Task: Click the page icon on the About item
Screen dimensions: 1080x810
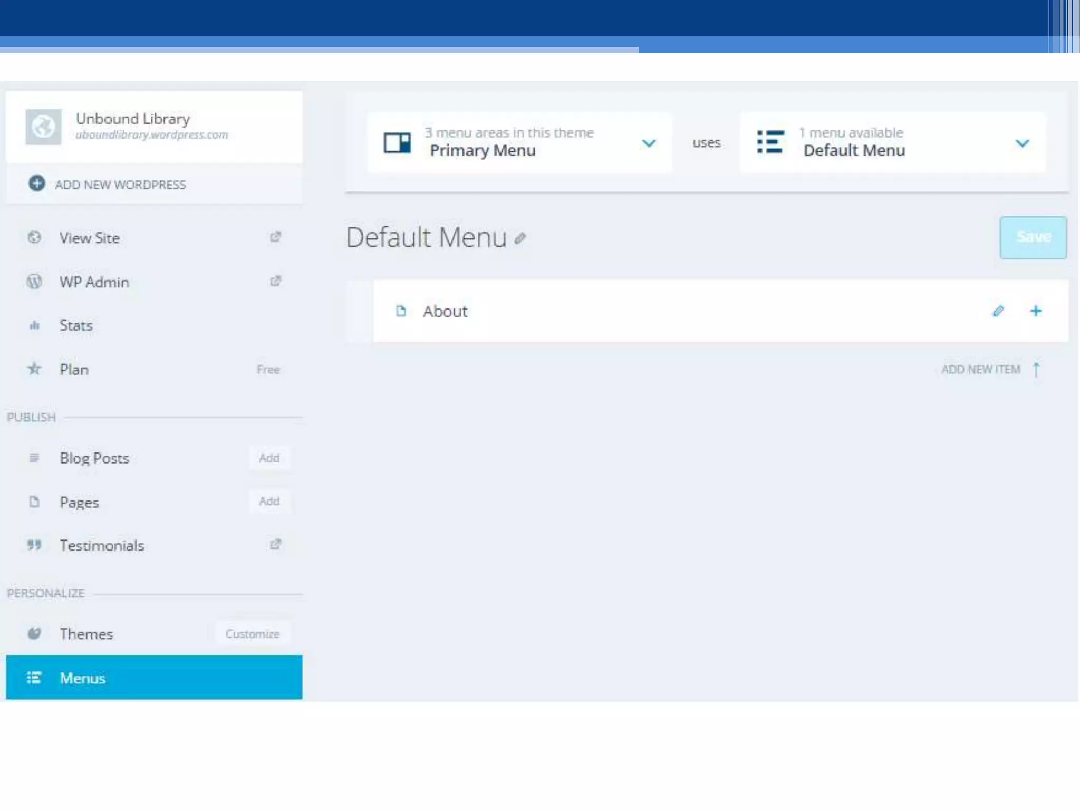Action: [x=401, y=311]
